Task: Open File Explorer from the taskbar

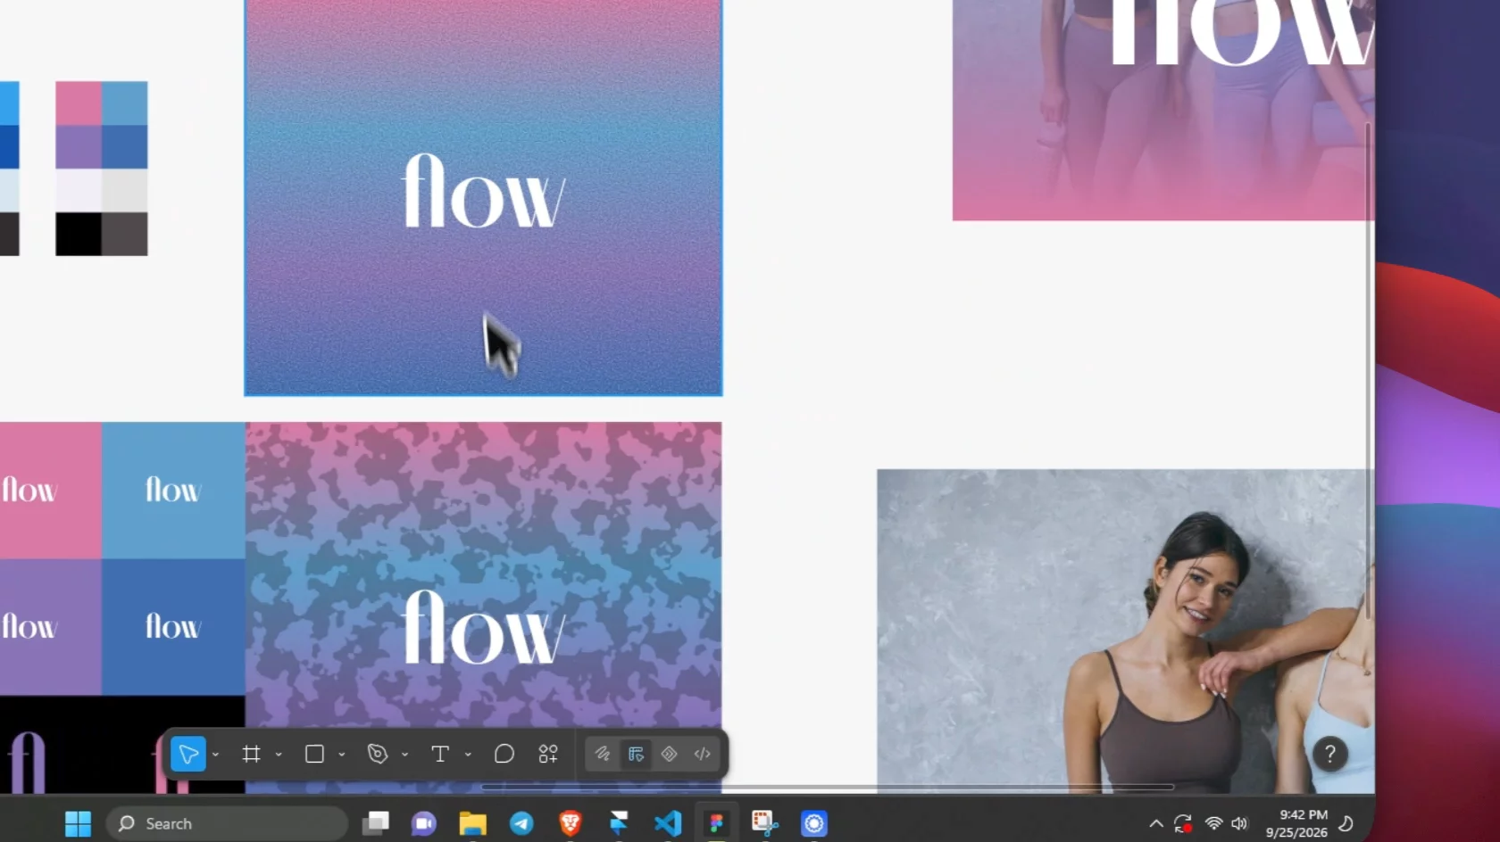Action: pos(473,823)
